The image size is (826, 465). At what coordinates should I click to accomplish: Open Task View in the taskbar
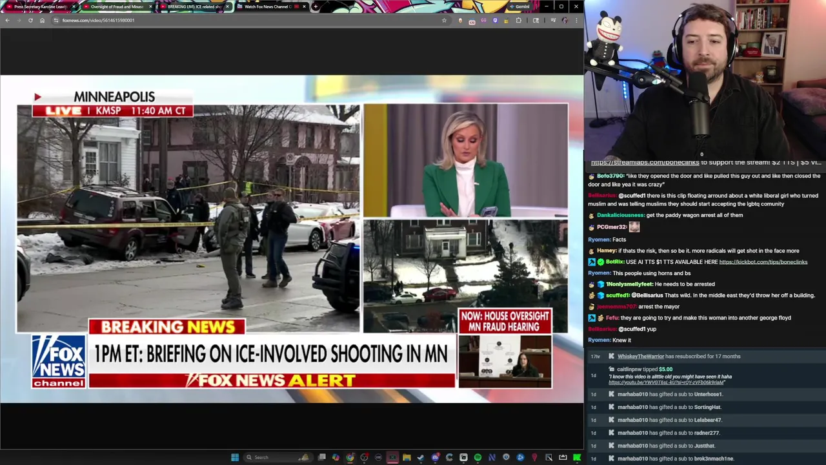click(x=321, y=457)
